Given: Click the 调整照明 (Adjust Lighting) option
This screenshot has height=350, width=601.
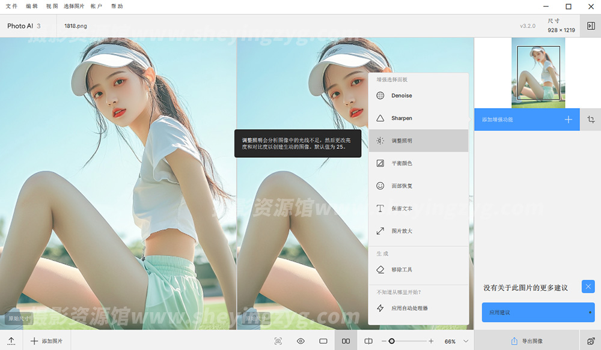Looking at the screenshot, I should tap(401, 140).
